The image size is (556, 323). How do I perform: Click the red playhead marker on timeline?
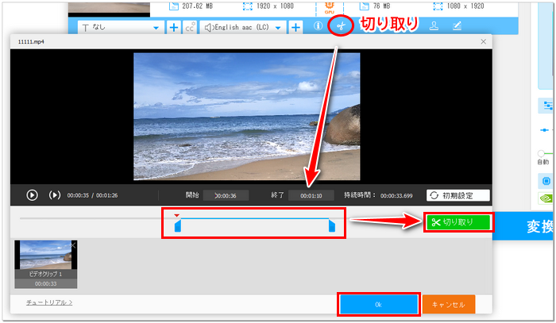[176, 215]
